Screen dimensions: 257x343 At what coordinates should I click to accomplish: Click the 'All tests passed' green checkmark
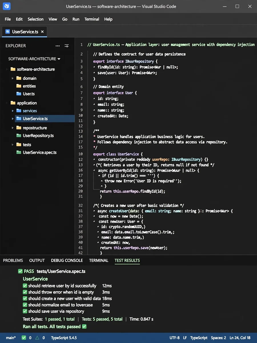[84, 326]
